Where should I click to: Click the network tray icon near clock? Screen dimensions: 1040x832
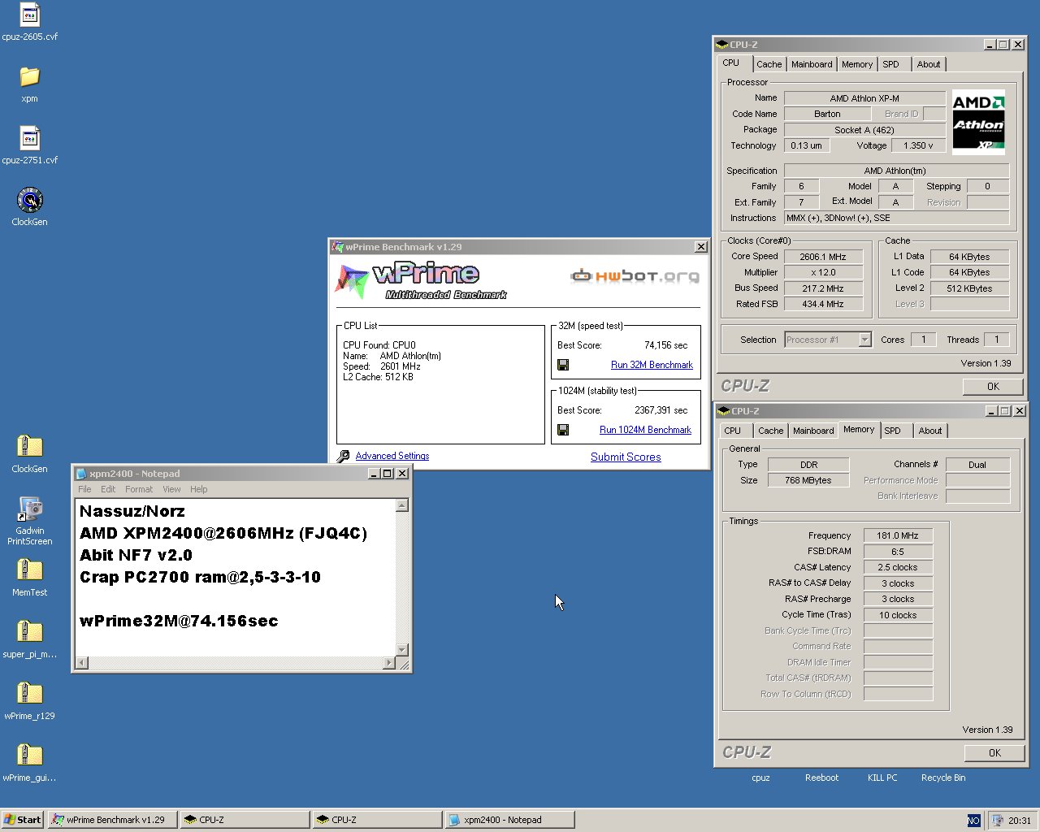997,821
